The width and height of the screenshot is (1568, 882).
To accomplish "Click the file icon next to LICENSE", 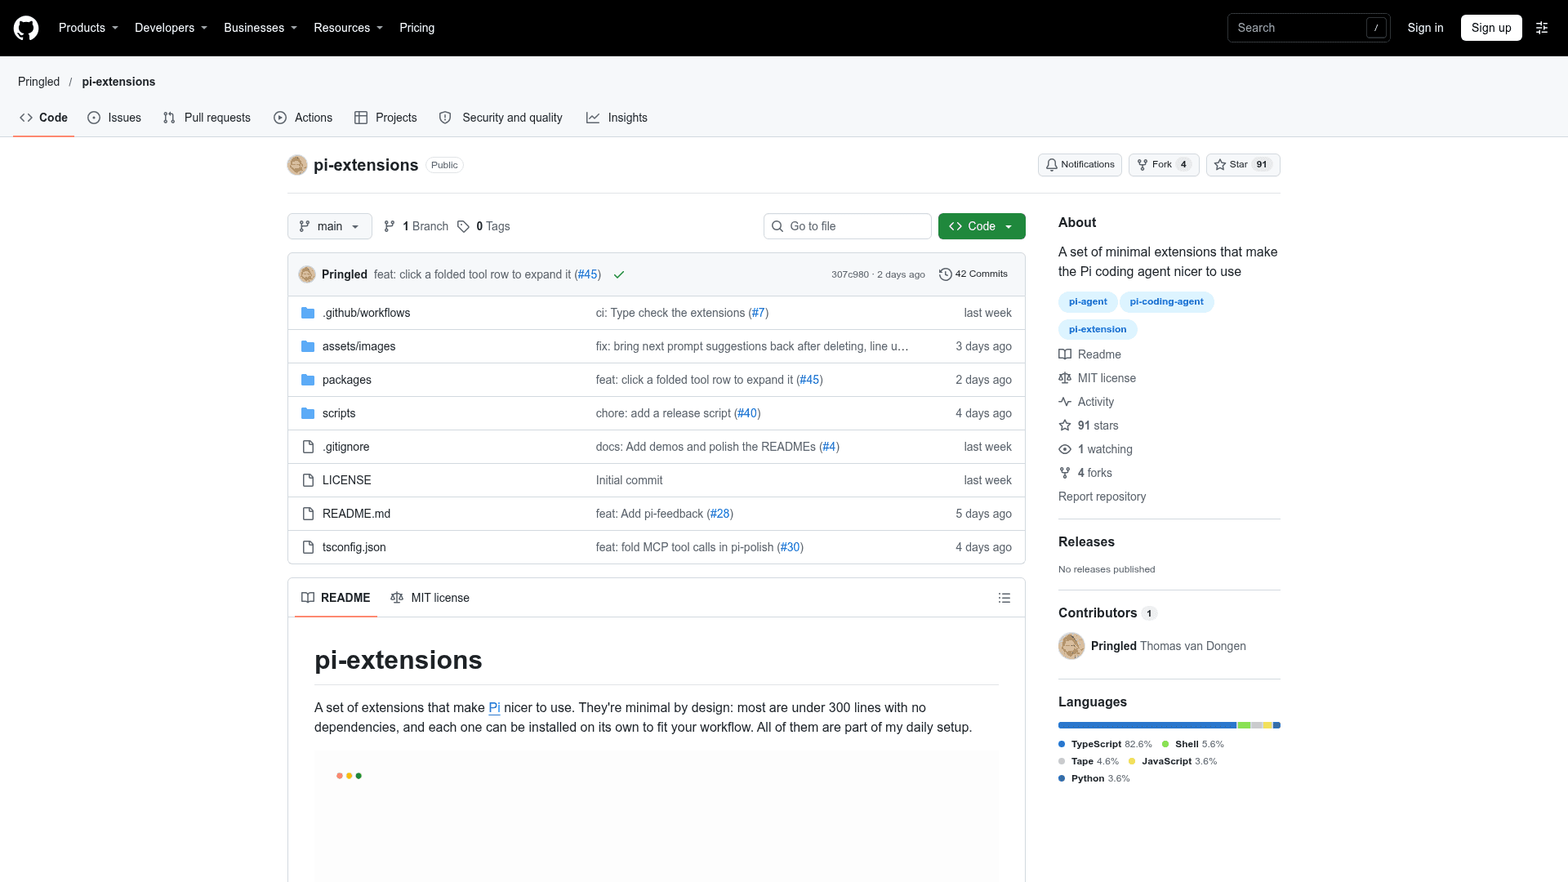I will [x=308, y=480].
